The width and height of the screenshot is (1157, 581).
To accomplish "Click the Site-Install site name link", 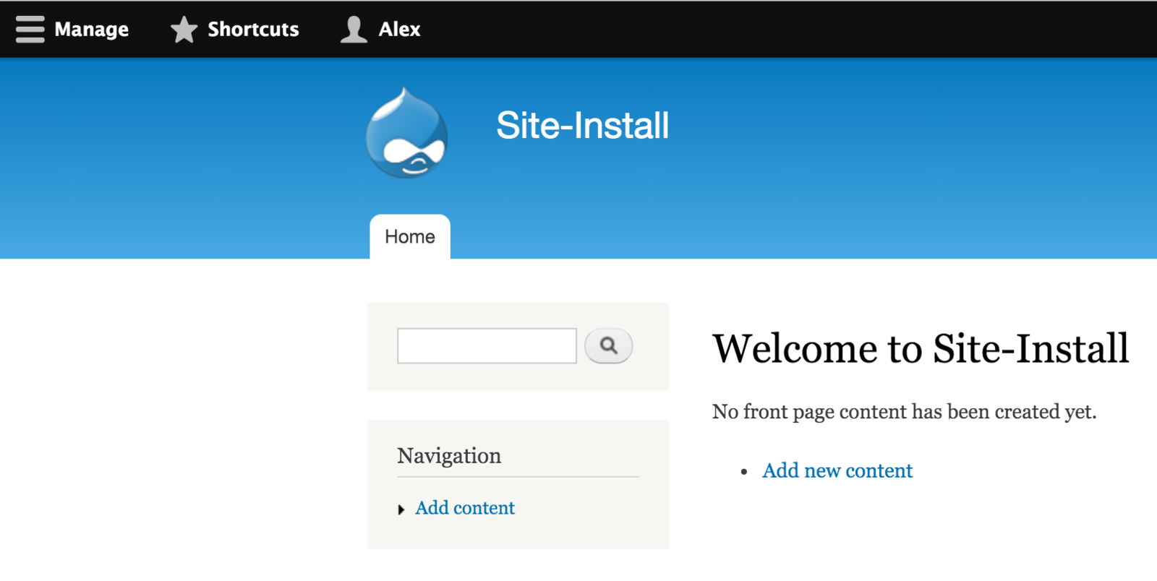I will (582, 126).
